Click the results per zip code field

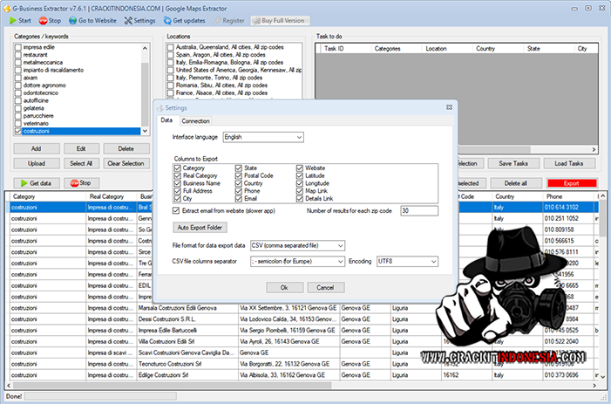[x=418, y=210]
